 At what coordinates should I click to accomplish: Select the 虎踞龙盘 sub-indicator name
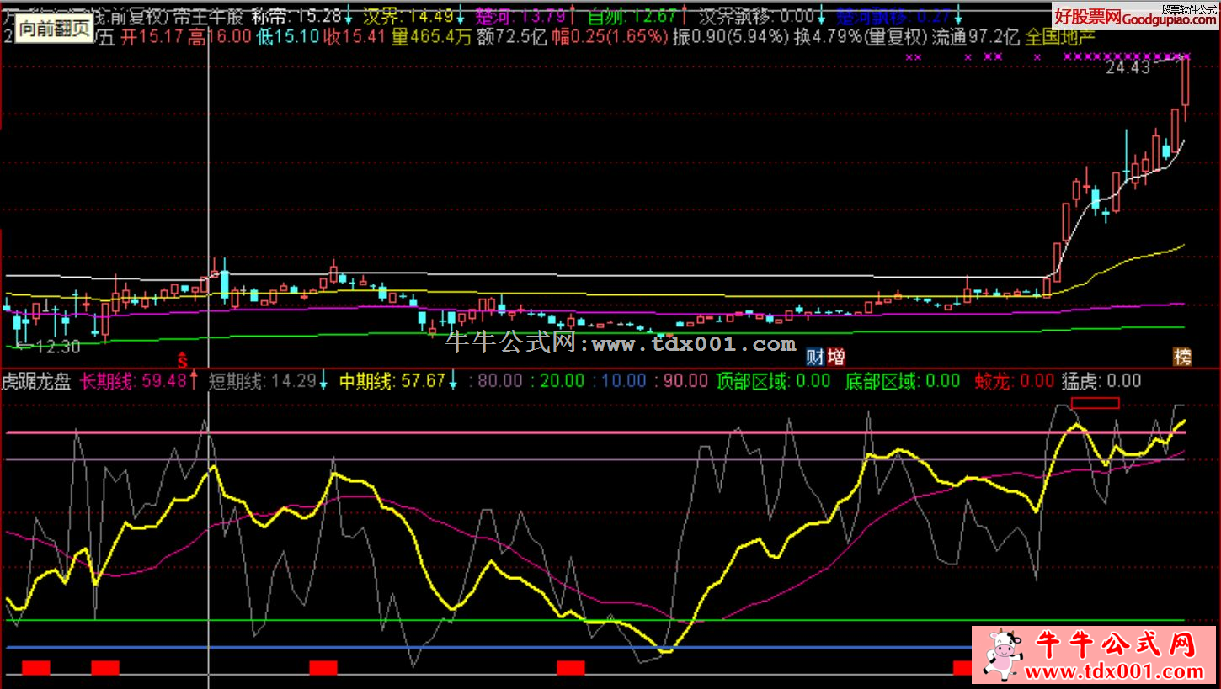coord(38,381)
